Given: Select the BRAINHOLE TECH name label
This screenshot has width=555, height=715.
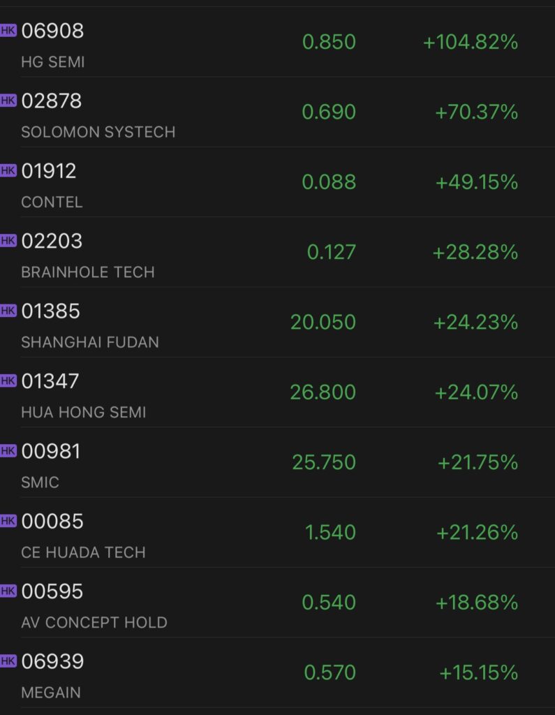Looking at the screenshot, I should 87,272.
